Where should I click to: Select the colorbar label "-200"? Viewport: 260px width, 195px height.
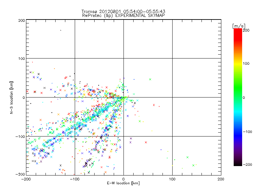(x=247, y=165)
